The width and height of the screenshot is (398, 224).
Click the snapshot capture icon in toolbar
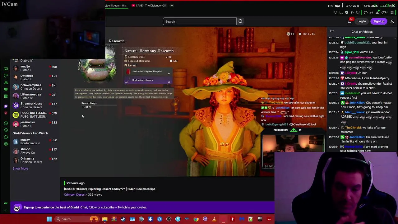tap(341, 12)
